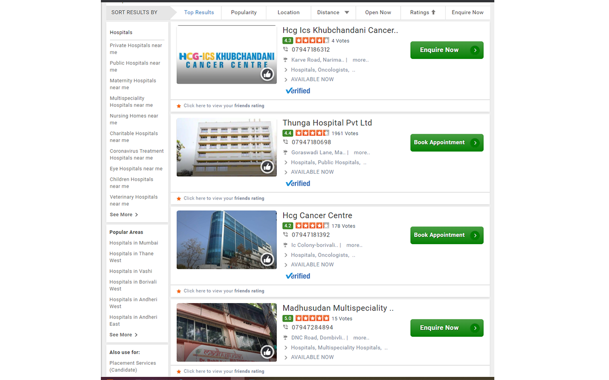The height and width of the screenshot is (380, 609).
Task: Click phone icon next to 07947180698
Action: [285, 142]
